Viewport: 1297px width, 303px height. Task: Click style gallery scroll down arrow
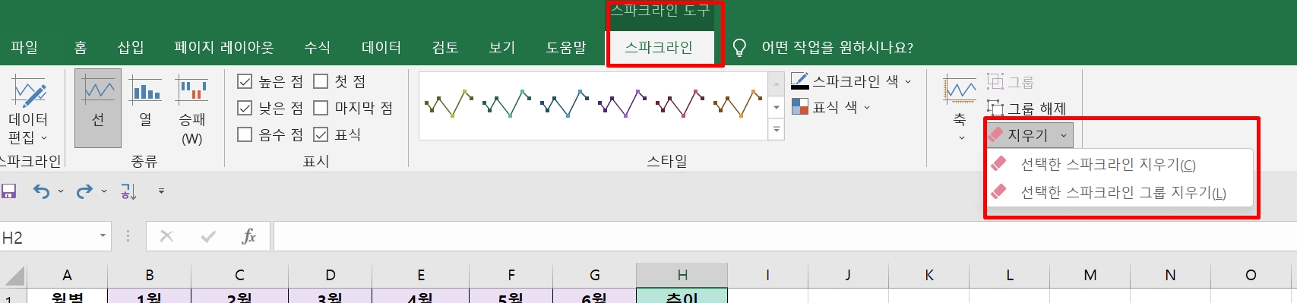click(x=777, y=107)
